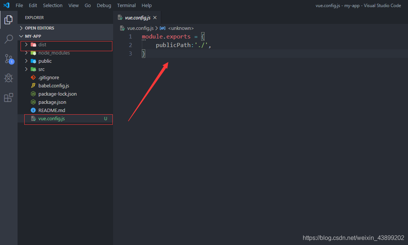Open the Search view icon
This screenshot has height=245, width=408.
9,39
